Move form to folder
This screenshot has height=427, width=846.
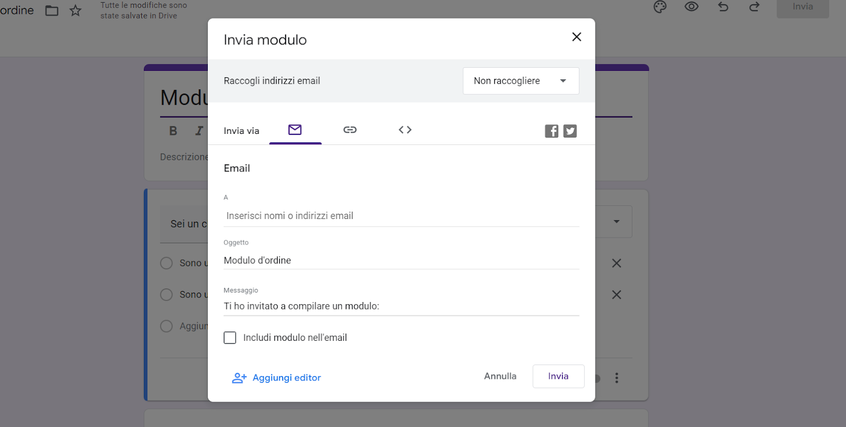[x=52, y=11]
